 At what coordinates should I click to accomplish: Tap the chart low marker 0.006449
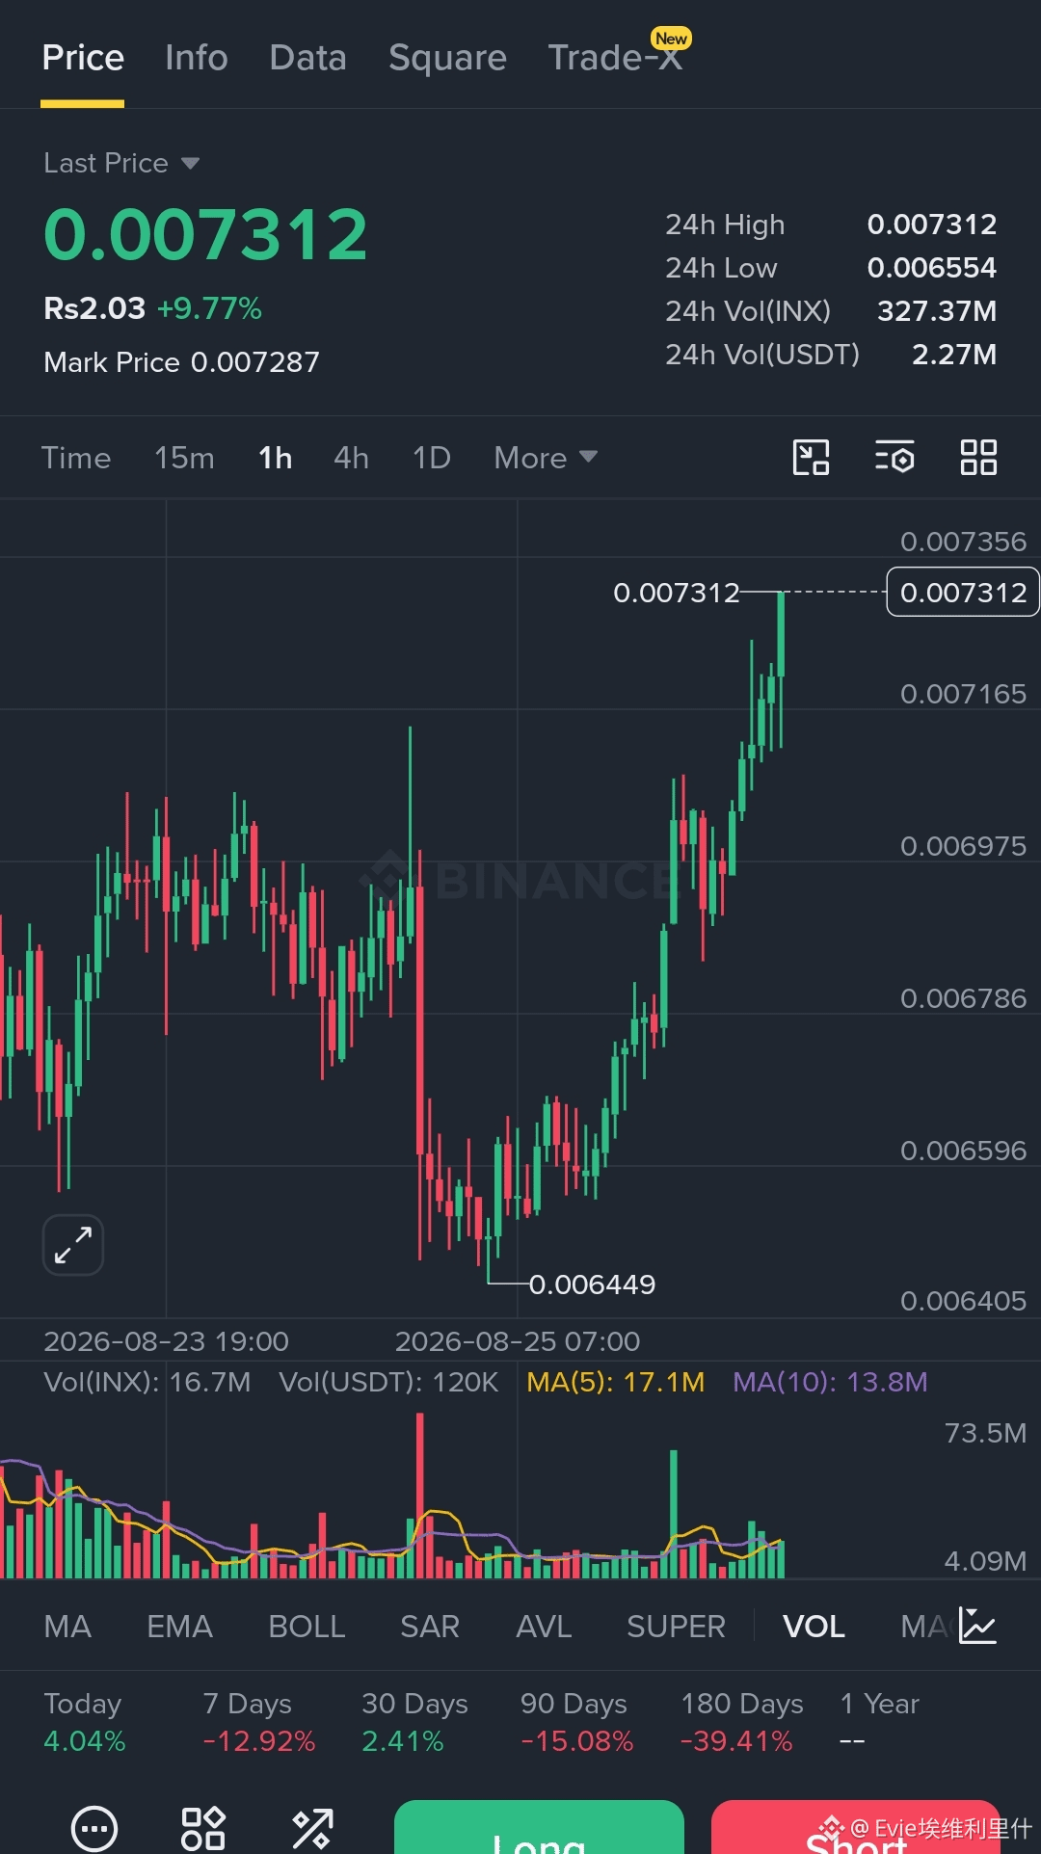click(x=592, y=1285)
